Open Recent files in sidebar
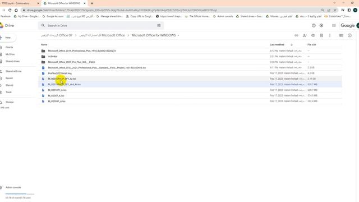This screenshot has height=202, width=359. [x=9, y=79]
